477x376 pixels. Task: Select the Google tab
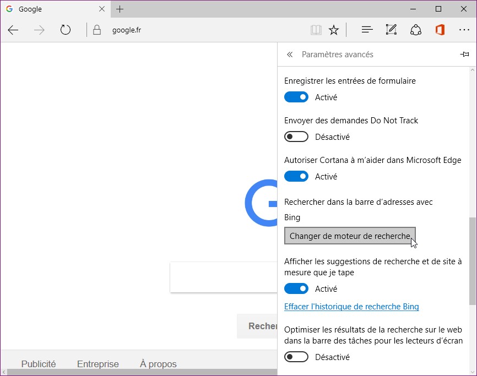52,9
